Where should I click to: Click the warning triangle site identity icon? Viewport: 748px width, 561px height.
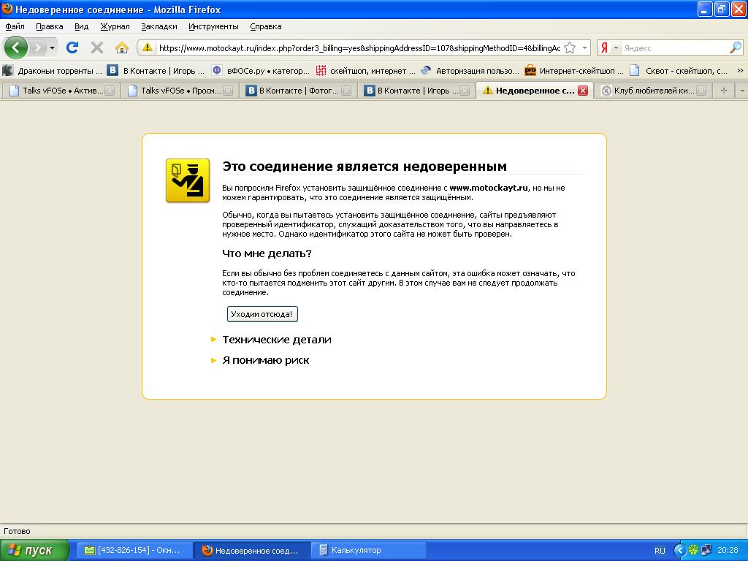point(148,47)
